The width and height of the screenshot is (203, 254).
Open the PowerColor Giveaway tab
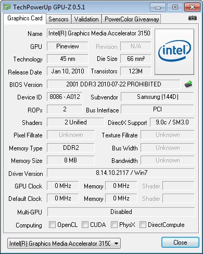(x=132, y=19)
